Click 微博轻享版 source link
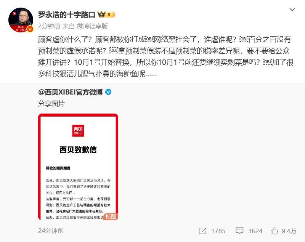Screen dimensions: 305x242 92,26
